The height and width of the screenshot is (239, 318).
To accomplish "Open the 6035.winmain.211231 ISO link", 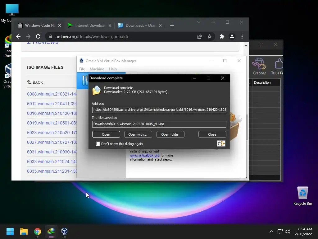I will click(x=52, y=171).
